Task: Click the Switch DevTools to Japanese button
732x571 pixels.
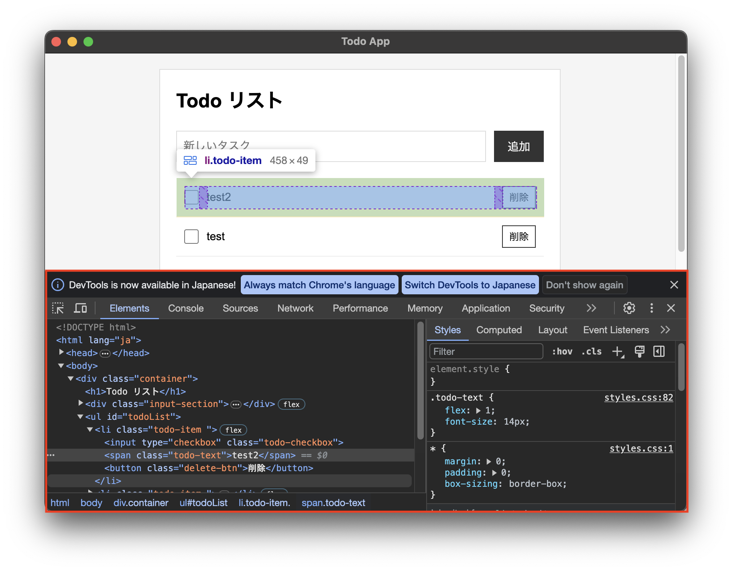Action: [470, 285]
